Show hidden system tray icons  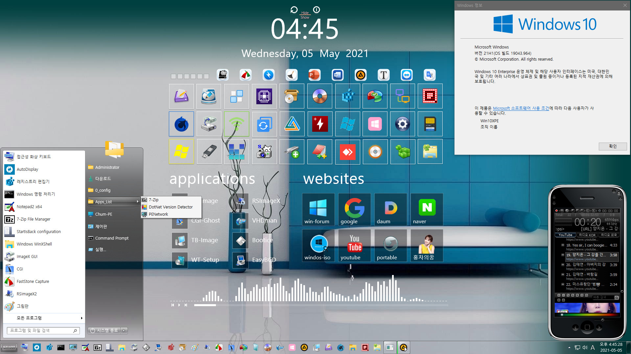(569, 347)
